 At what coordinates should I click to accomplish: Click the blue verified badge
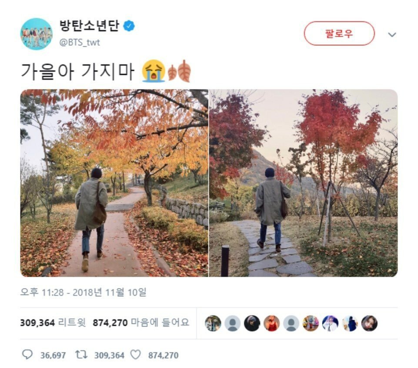[129, 26]
